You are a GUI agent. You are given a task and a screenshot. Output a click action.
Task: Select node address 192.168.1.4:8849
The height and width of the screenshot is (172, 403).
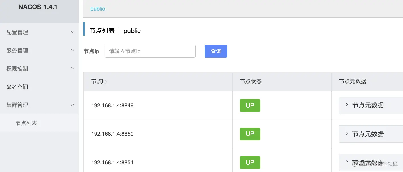(112, 106)
